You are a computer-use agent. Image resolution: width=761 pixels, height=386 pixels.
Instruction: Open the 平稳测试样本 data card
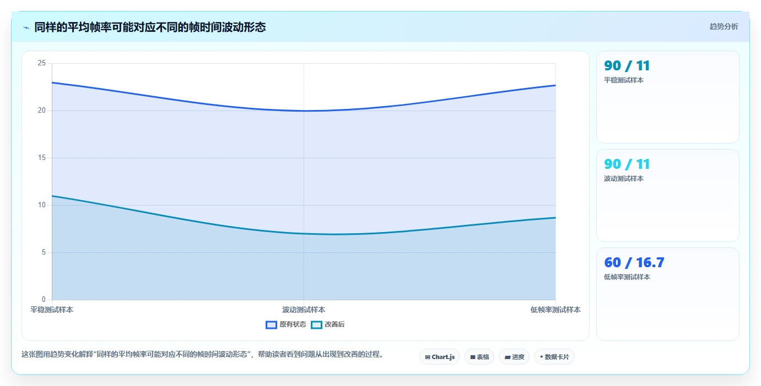coord(667,97)
